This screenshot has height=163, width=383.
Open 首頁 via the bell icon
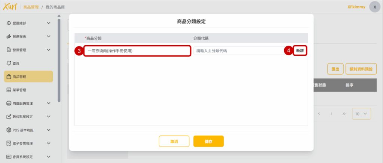9,63
